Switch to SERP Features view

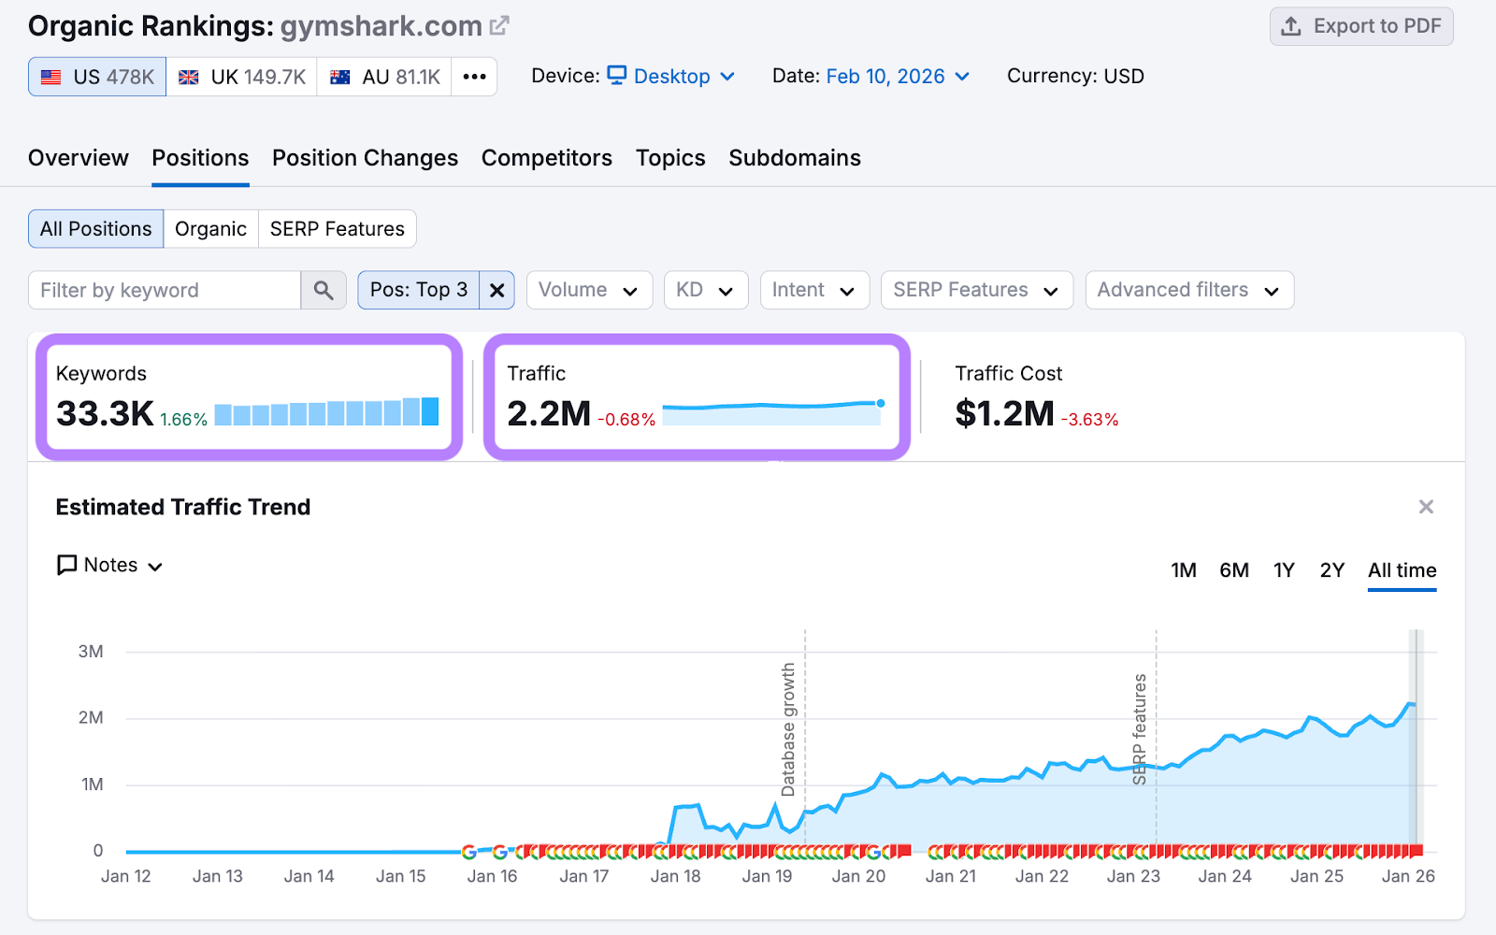(x=337, y=229)
